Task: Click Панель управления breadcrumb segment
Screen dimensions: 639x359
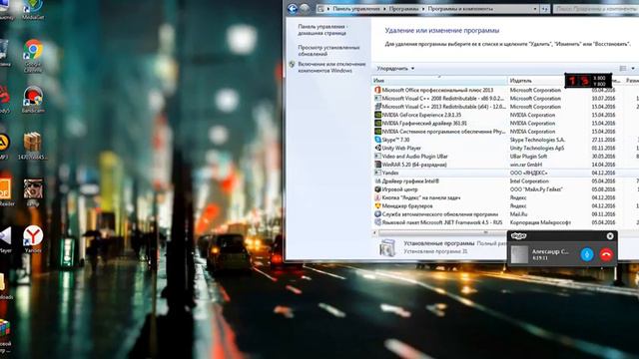Action: [356, 9]
